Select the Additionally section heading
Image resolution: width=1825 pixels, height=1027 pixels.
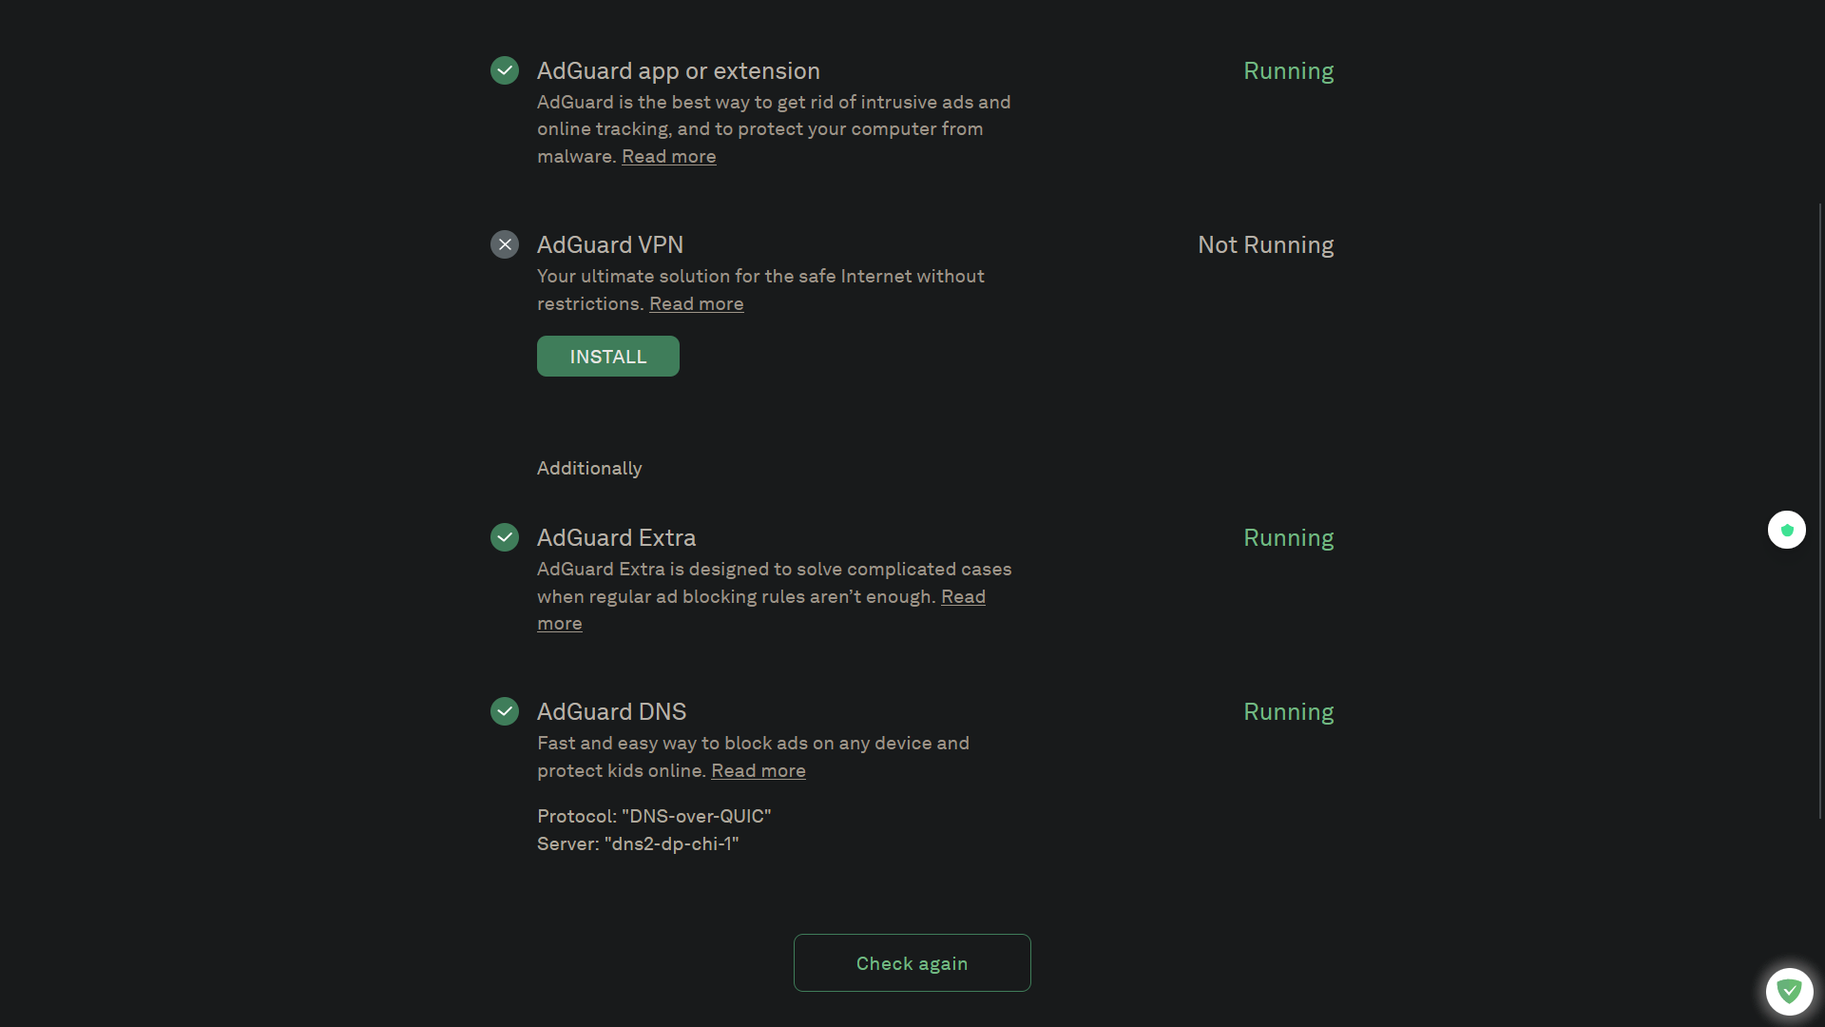tap(588, 467)
